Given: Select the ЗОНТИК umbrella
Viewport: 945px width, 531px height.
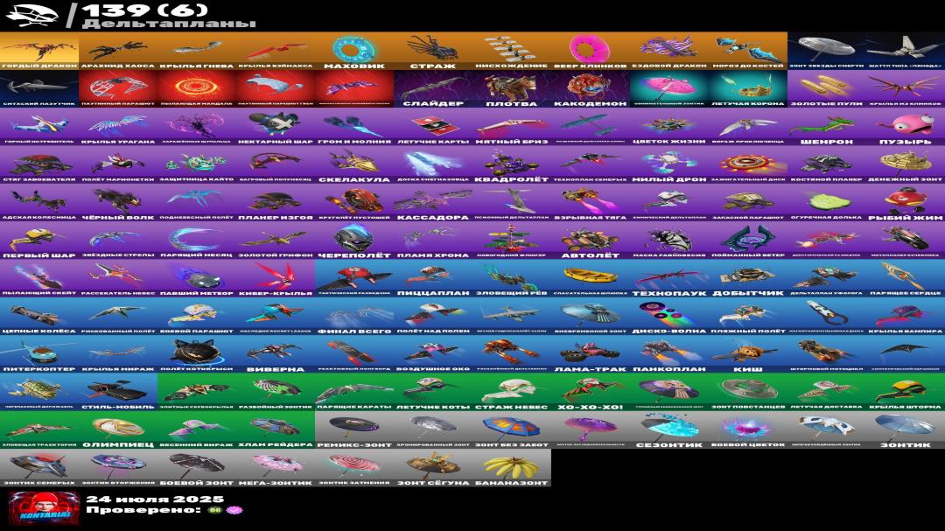Looking at the screenshot, I should pyautogui.click(x=906, y=430).
